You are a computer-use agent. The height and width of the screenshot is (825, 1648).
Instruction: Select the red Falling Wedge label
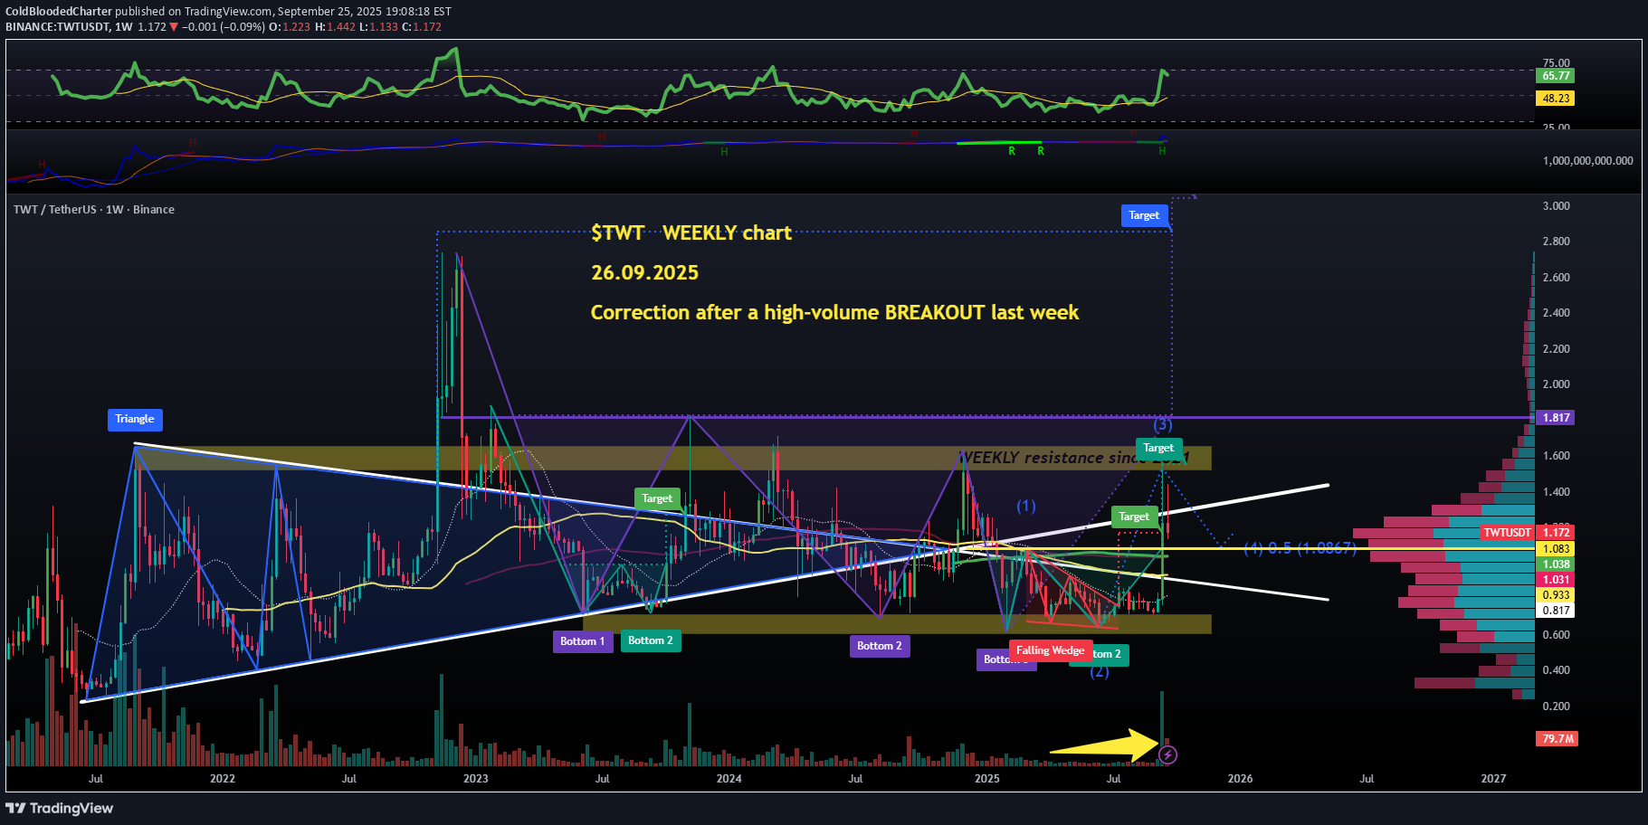(x=1050, y=650)
